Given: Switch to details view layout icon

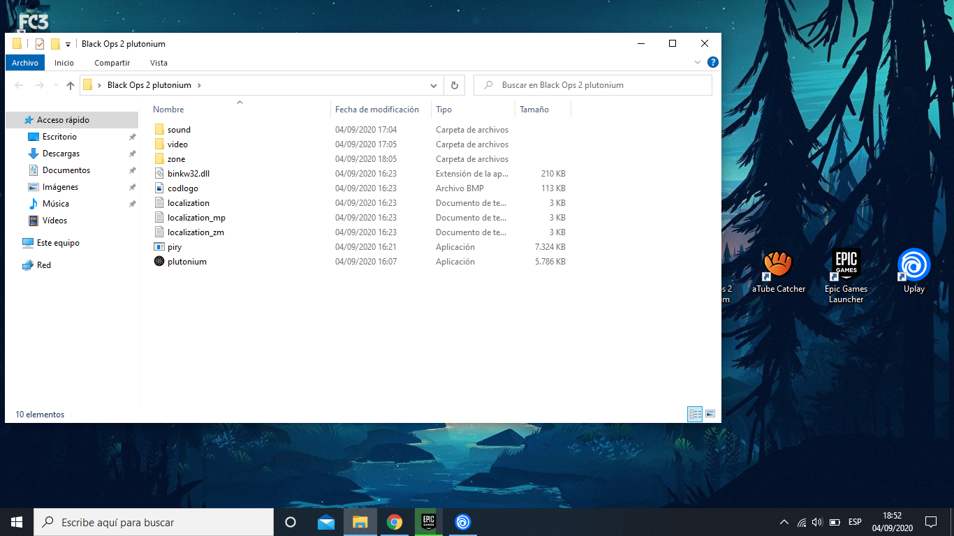Looking at the screenshot, I should [695, 414].
